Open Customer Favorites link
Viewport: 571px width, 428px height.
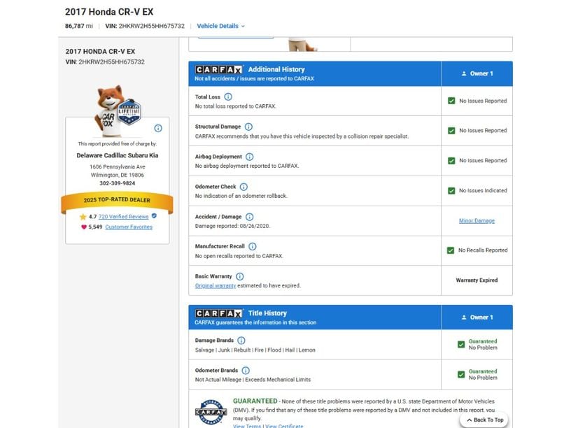coord(129,227)
